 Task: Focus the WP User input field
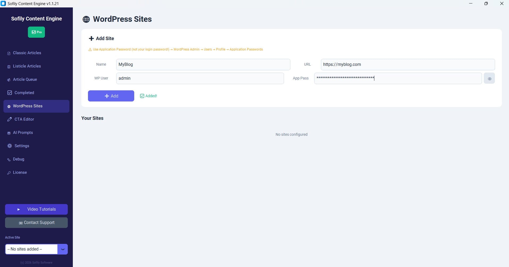pos(200,78)
